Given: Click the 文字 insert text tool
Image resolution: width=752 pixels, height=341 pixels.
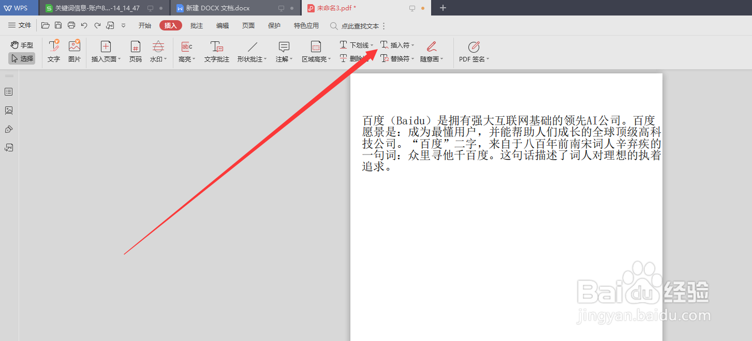Looking at the screenshot, I should pyautogui.click(x=54, y=51).
